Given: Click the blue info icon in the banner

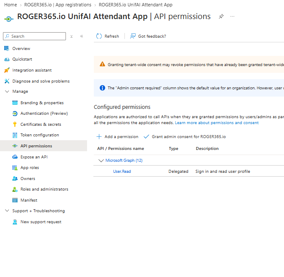Looking at the screenshot, I should coord(102,88).
